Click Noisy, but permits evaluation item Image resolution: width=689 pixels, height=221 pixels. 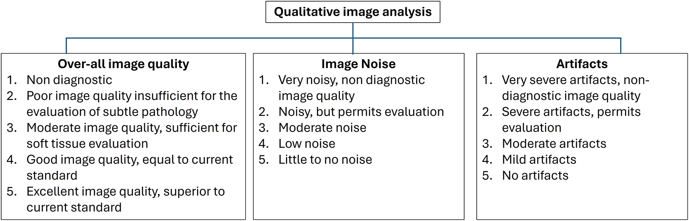pos(361,112)
